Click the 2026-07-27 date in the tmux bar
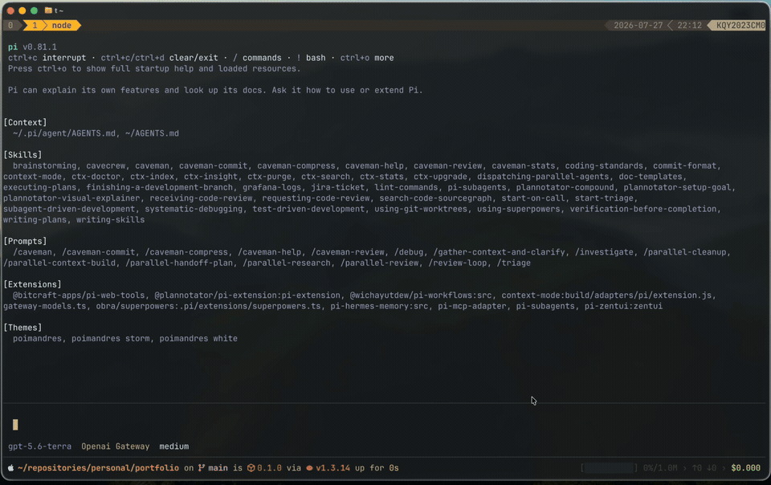771x485 pixels. 638,25
